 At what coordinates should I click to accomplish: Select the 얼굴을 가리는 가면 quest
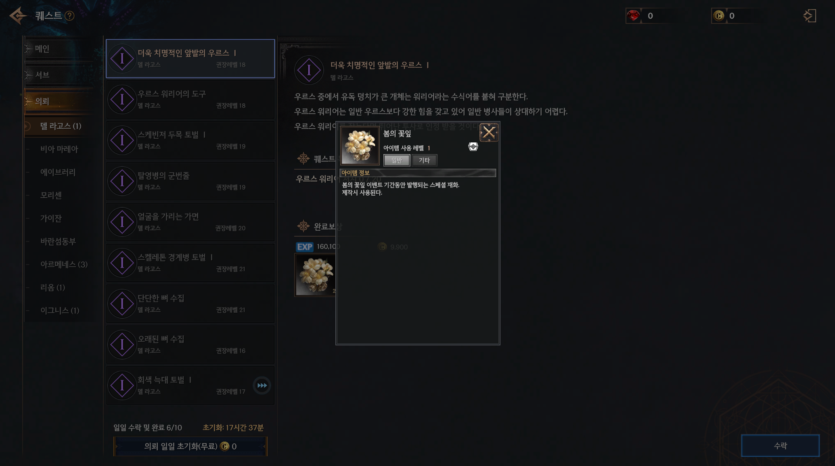coord(190,222)
